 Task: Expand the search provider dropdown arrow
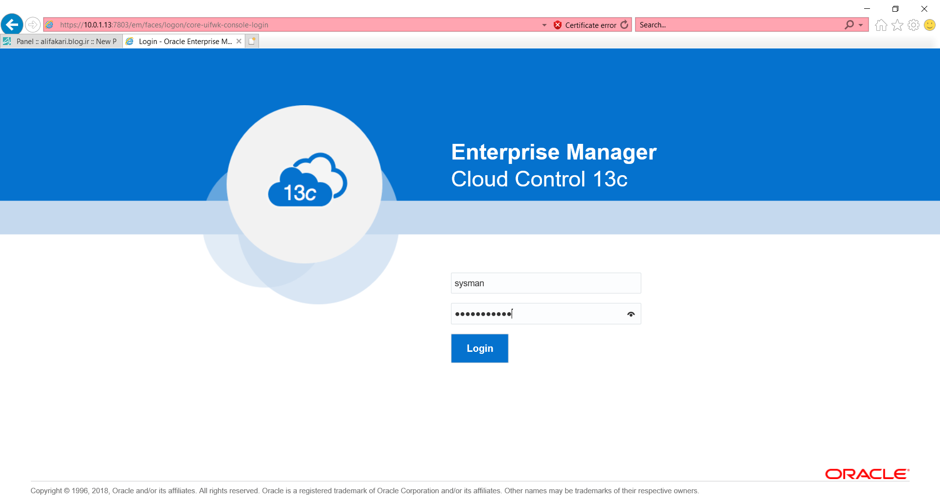[x=861, y=25]
